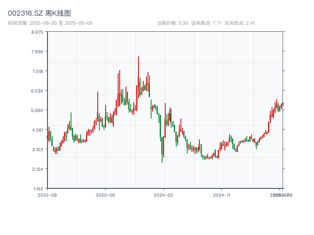
Task: Click y-axis label 7.018
Action: pos(38,71)
